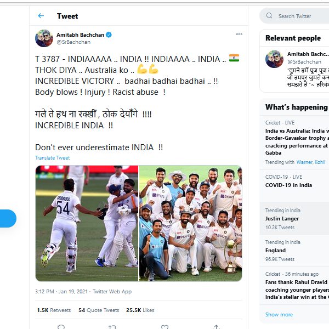The height and width of the screenshot is (329, 329).
Task: Open Amitabh Bachchan's profile picture on the tweet
Action: (x=44, y=38)
